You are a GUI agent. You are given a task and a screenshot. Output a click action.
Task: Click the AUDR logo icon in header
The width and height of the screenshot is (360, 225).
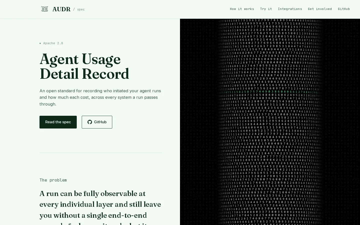coord(45,9)
